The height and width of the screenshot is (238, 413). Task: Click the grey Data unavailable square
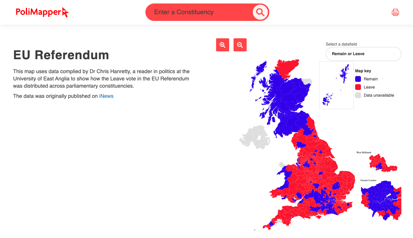tap(358, 95)
